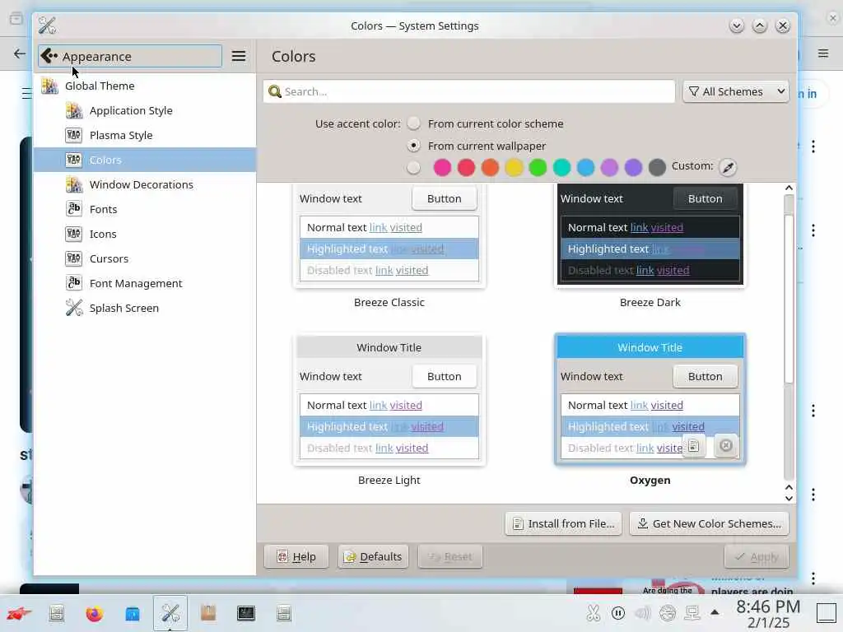Open Plasma Style settings
843x632 pixels.
pos(145,136)
